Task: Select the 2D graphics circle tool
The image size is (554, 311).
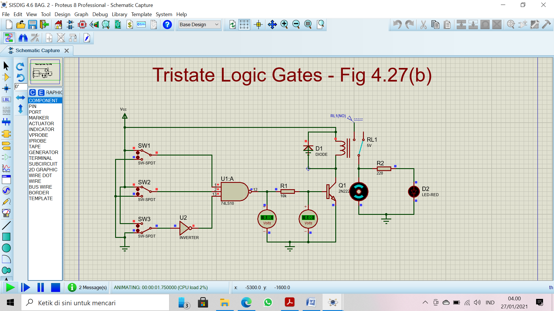Action: click(x=6, y=248)
